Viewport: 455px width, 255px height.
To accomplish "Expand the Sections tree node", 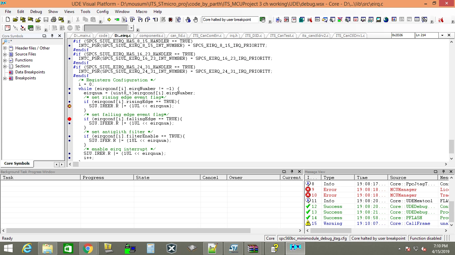I will pyautogui.click(x=5, y=66).
